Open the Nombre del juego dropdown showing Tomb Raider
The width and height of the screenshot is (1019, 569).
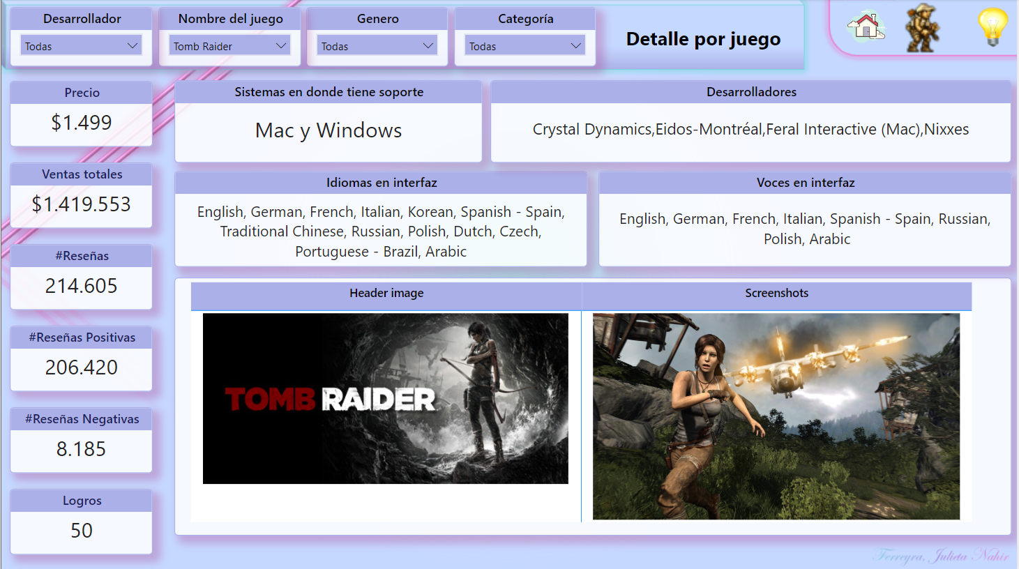click(229, 46)
